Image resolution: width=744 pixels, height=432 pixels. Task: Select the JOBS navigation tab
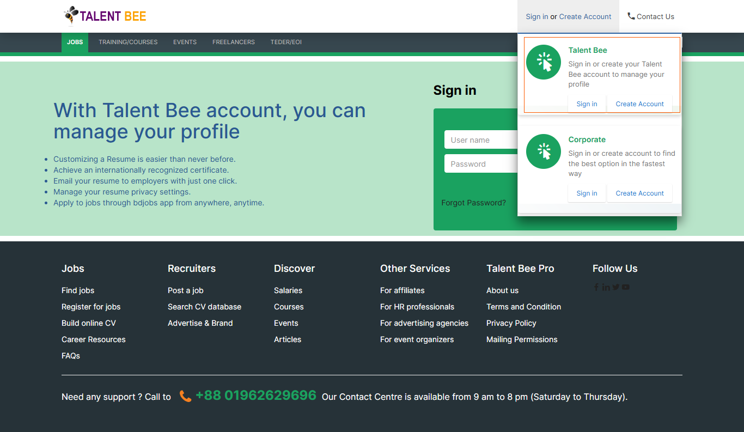pos(75,42)
